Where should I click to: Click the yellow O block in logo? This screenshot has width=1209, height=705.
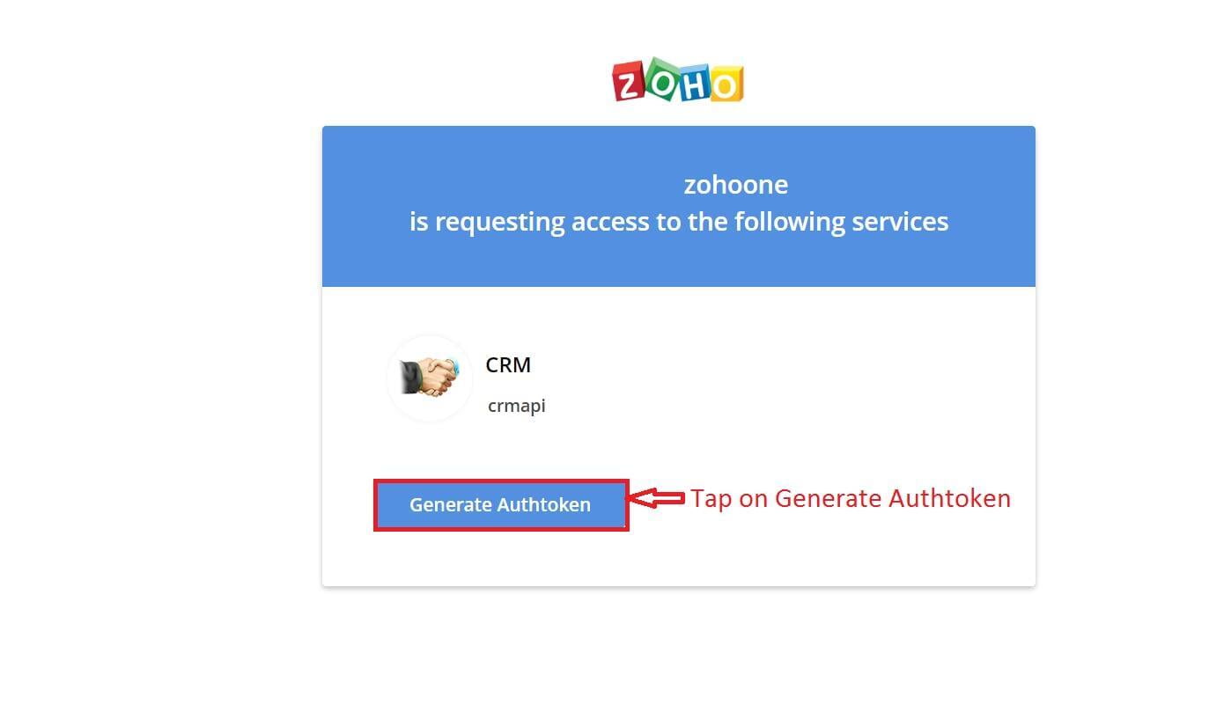click(726, 84)
